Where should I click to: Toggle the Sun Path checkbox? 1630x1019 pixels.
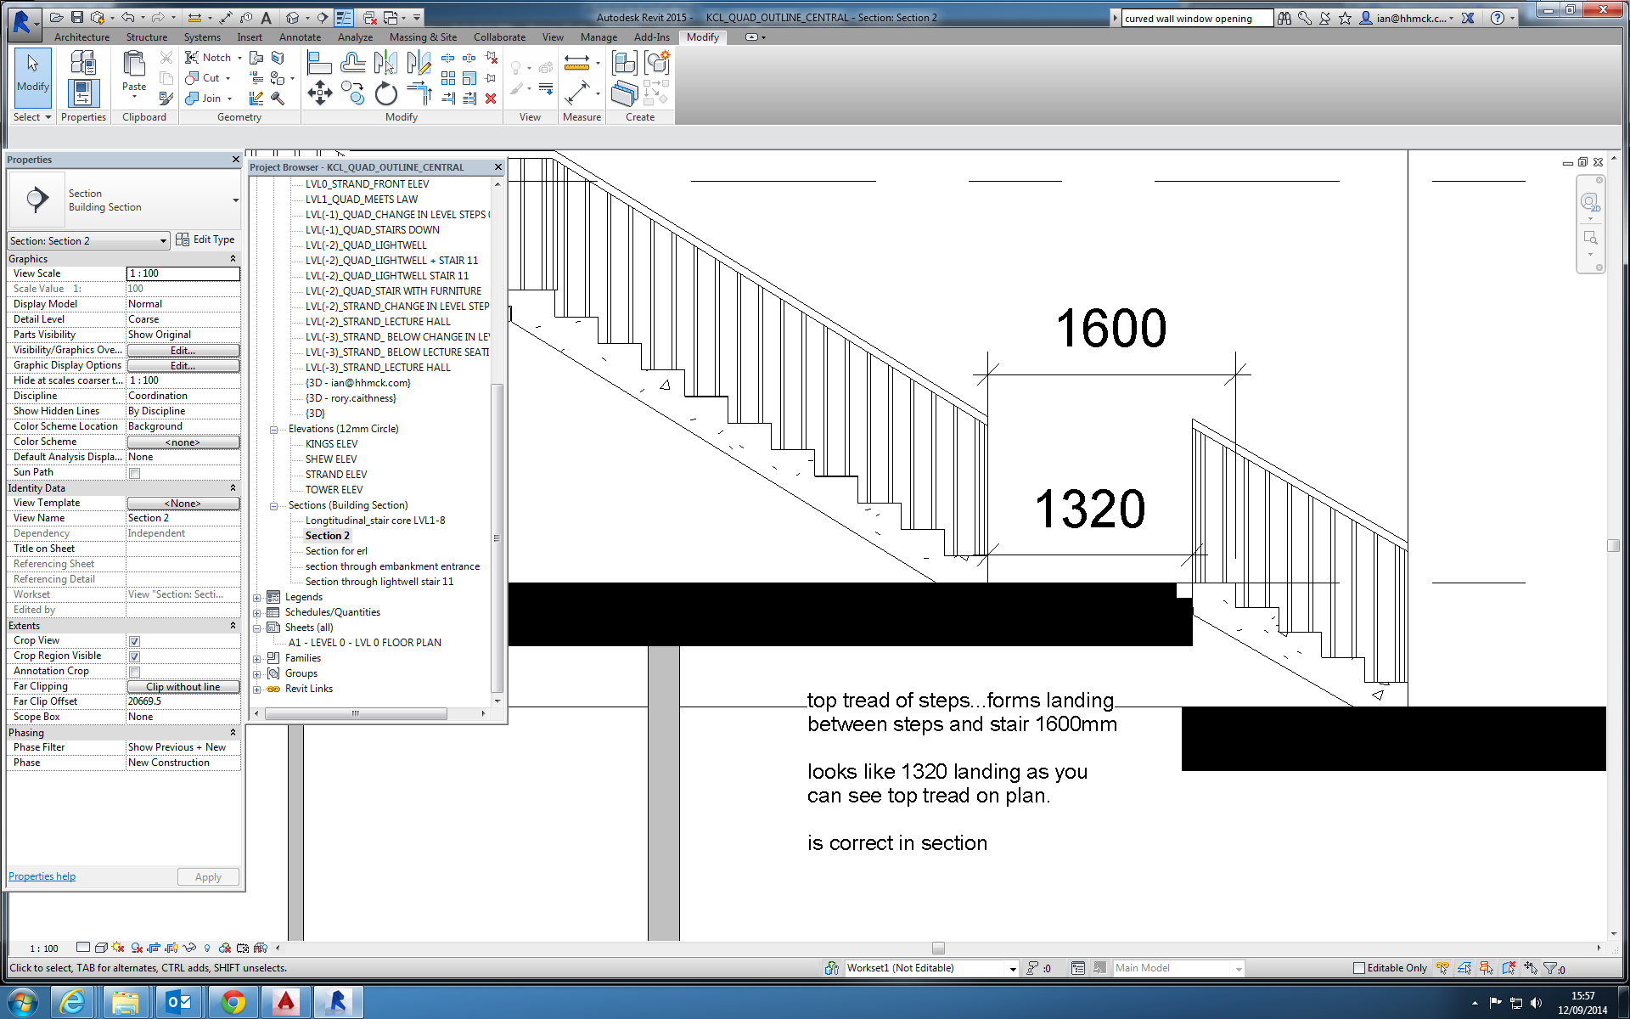tap(134, 473)
